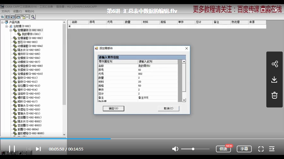284x159 pixels.
Task: Select 定模镶套(Z-082-002) in the tree
Action: click(30, 38)
